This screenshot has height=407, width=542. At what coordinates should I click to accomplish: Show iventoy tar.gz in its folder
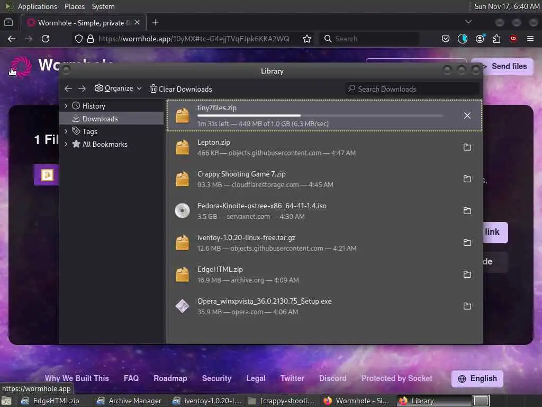[467, 243]
